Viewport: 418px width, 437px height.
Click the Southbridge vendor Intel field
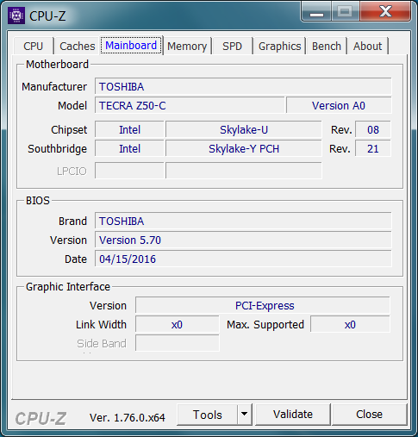[129, 148]
